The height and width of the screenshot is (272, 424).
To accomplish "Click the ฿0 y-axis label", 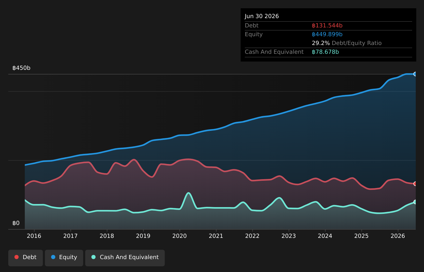I will 16,223.
